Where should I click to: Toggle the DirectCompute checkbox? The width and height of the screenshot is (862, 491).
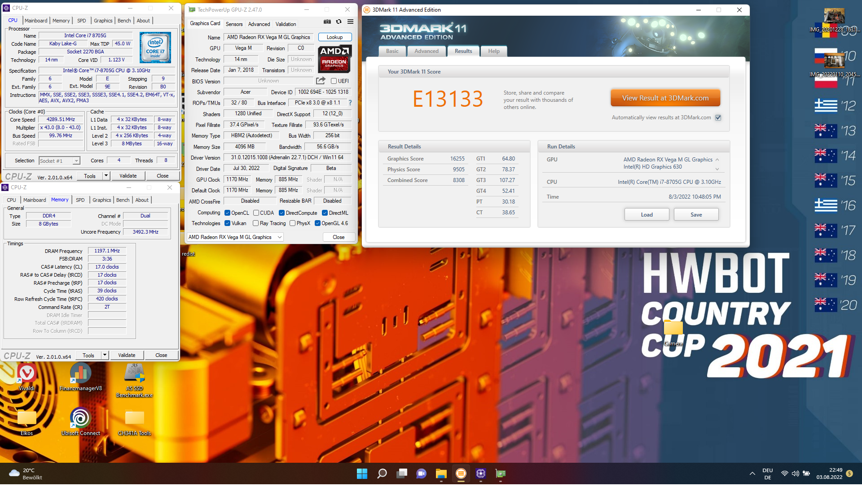(281, 213)
